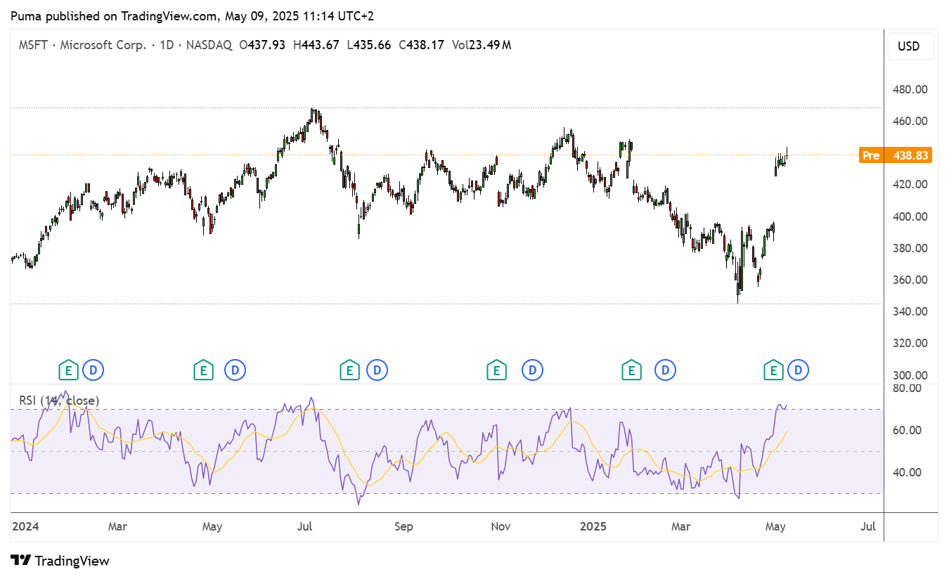
Task: Click the 480.00 price axis label
Action: click(910, 89)
